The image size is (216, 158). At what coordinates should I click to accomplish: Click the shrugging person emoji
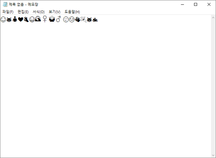[x=52, y=19]
